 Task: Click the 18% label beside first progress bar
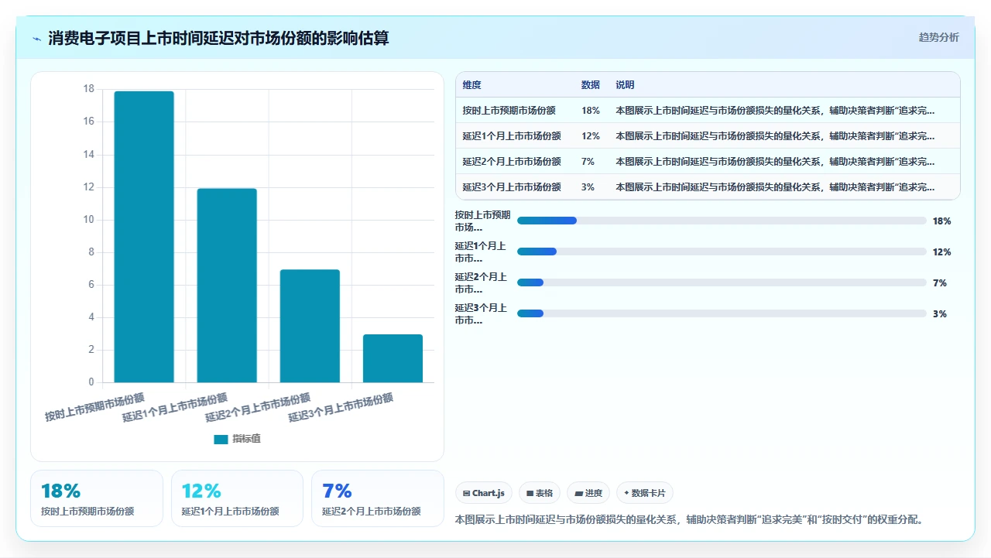click(x=941, y=221)
